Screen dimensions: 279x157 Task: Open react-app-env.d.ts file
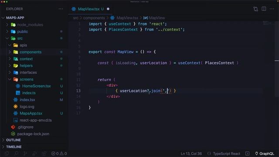tap(36, 120)
